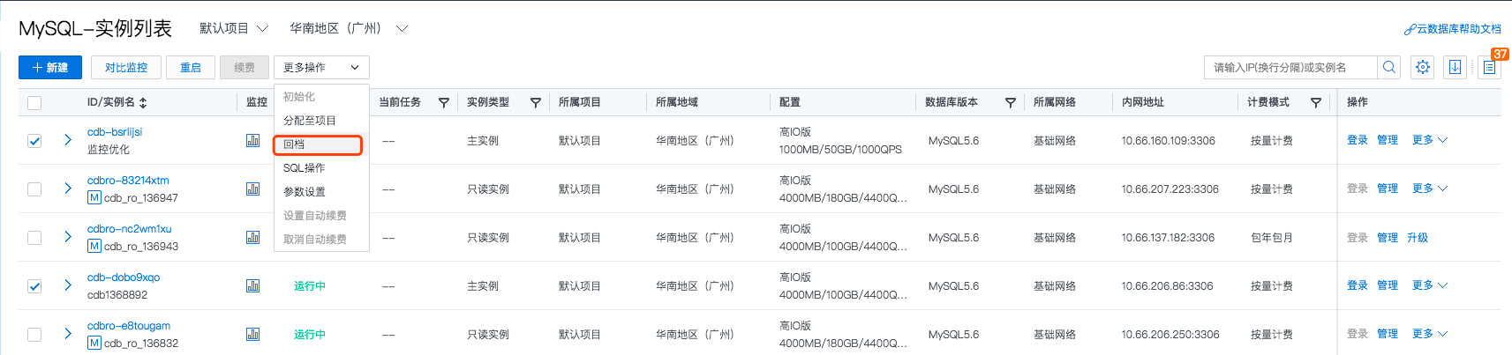
Task: Uncheck the cdb-dobo9xqo row checkbox
Action: click(x=34, y=286)
